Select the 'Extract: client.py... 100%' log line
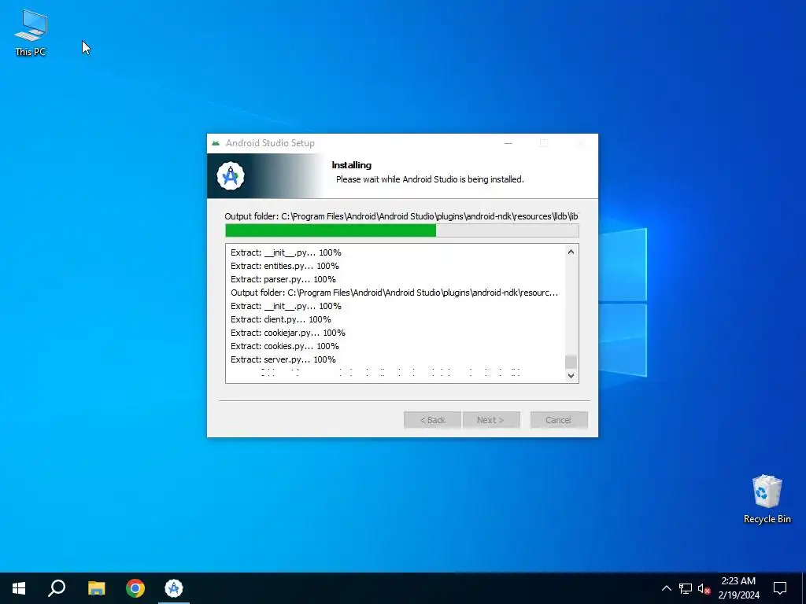The height and width of the screenshot is (604, 806). click(x=281, y=319)
